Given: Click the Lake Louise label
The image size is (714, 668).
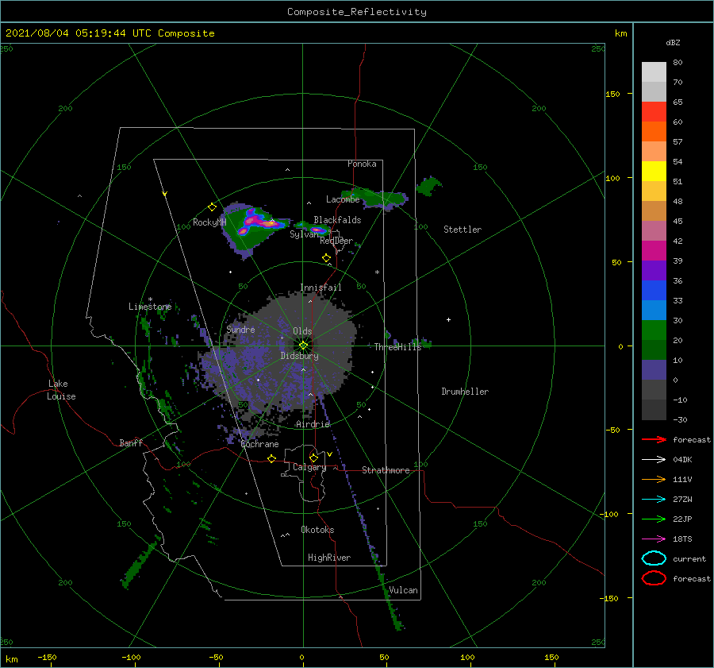Looking at the screenshot, I should tap(61, 390).
